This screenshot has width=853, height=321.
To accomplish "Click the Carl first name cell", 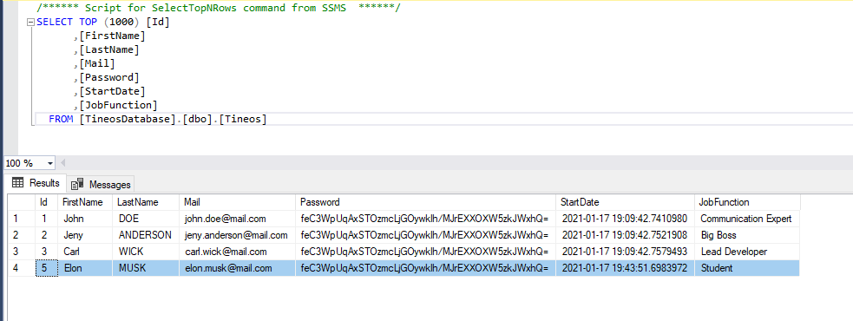I will (x=85, y=252).
